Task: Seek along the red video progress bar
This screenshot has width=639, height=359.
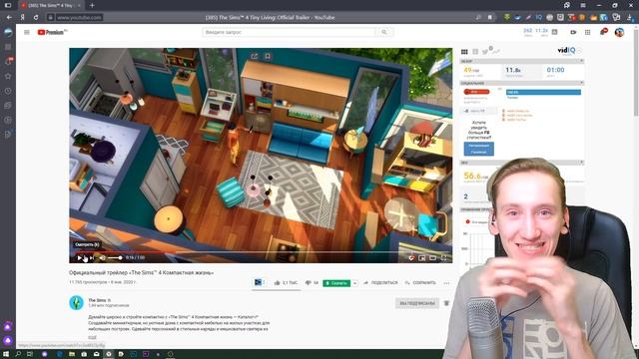Action: tap(261, 252)
